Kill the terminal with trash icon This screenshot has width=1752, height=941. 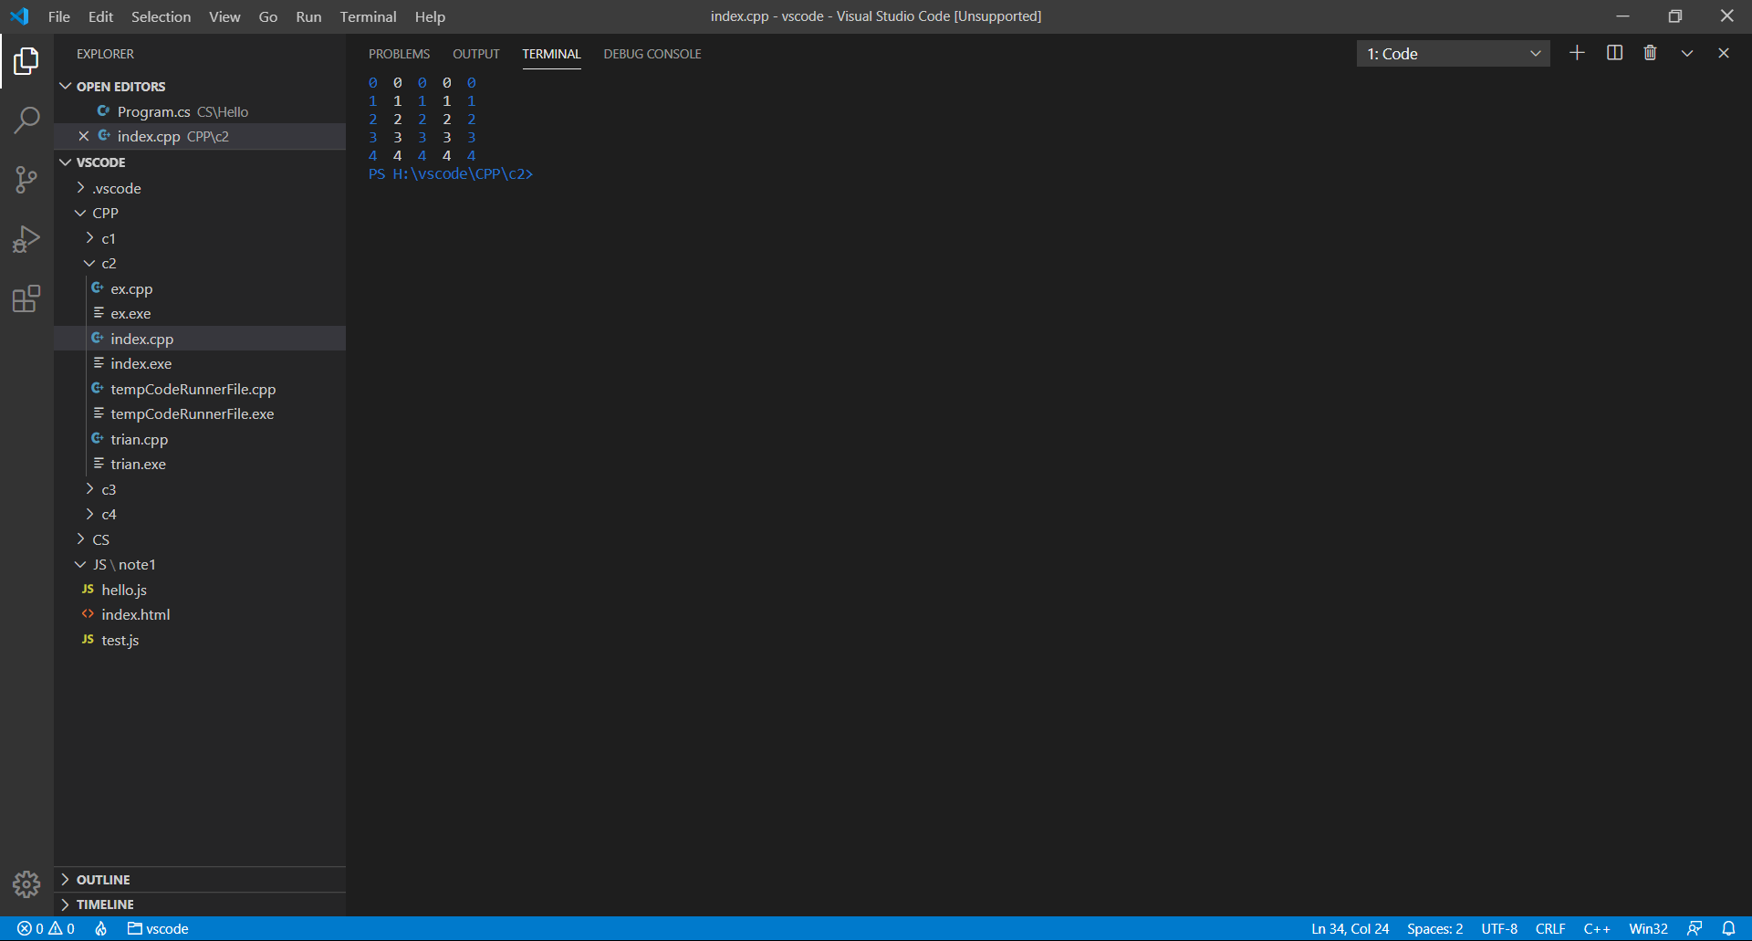click(1650, 53)
